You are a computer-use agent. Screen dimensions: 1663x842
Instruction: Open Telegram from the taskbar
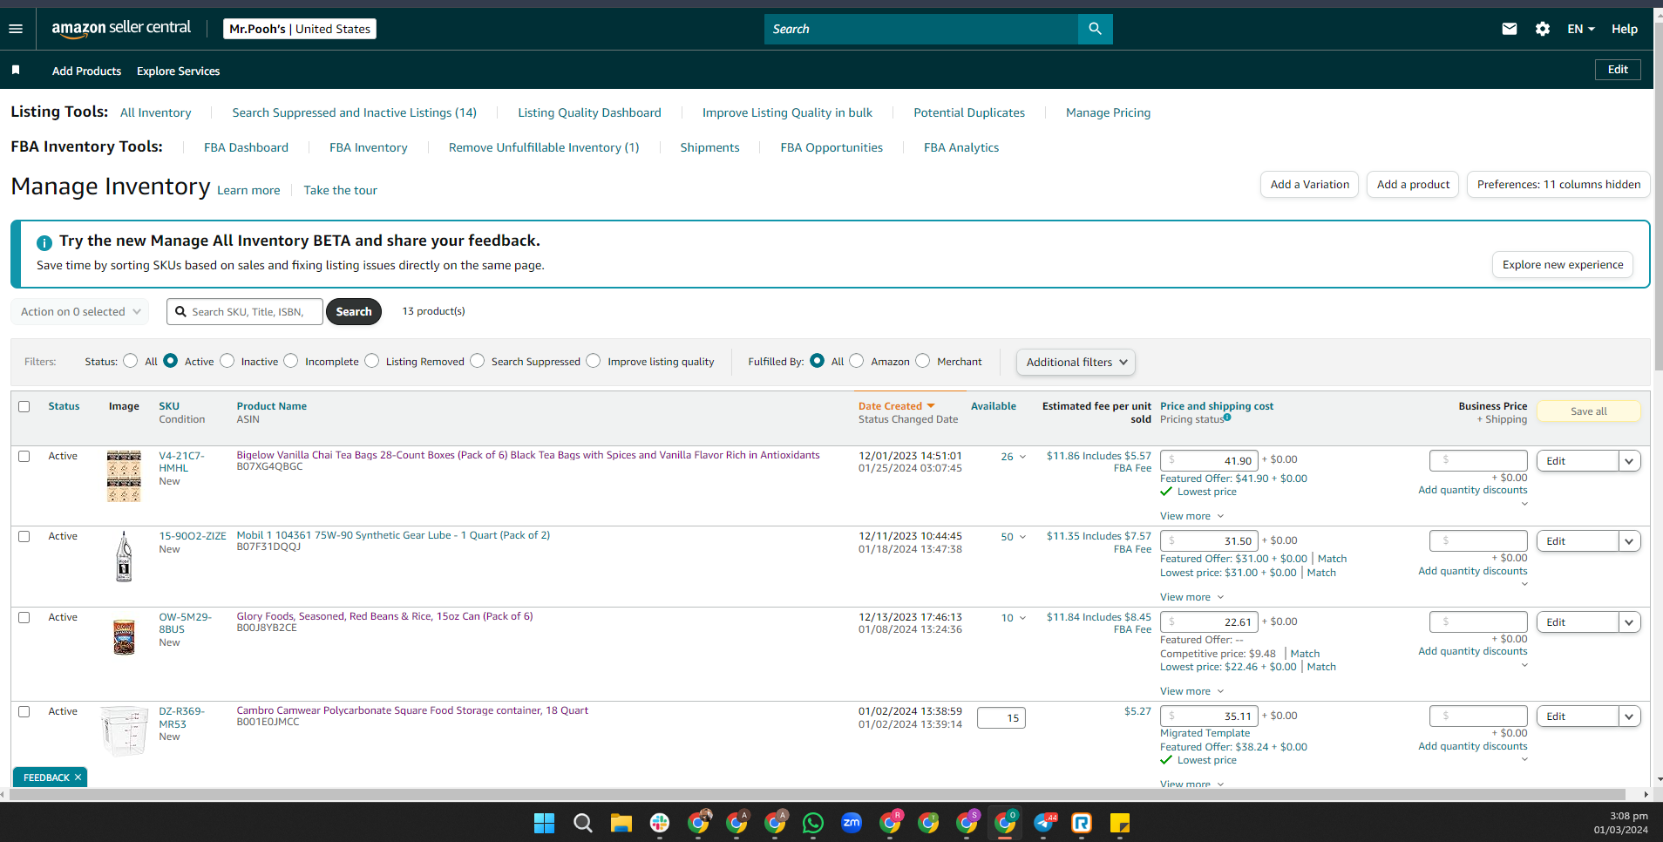tap(1044, 823)
